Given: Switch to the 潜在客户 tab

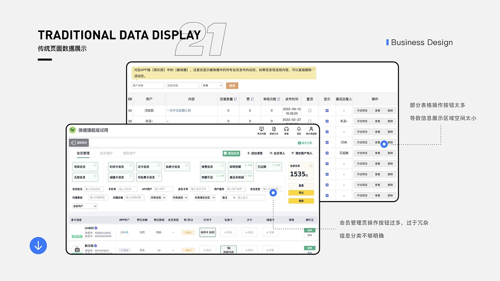Looking at the screenshot, I should pos(129,153).
